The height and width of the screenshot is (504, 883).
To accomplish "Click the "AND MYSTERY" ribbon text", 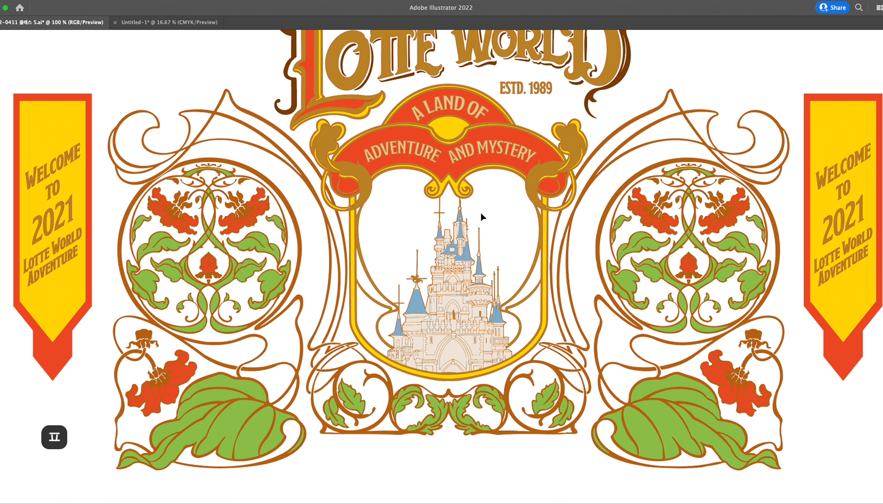I will [x=492, y=151].
